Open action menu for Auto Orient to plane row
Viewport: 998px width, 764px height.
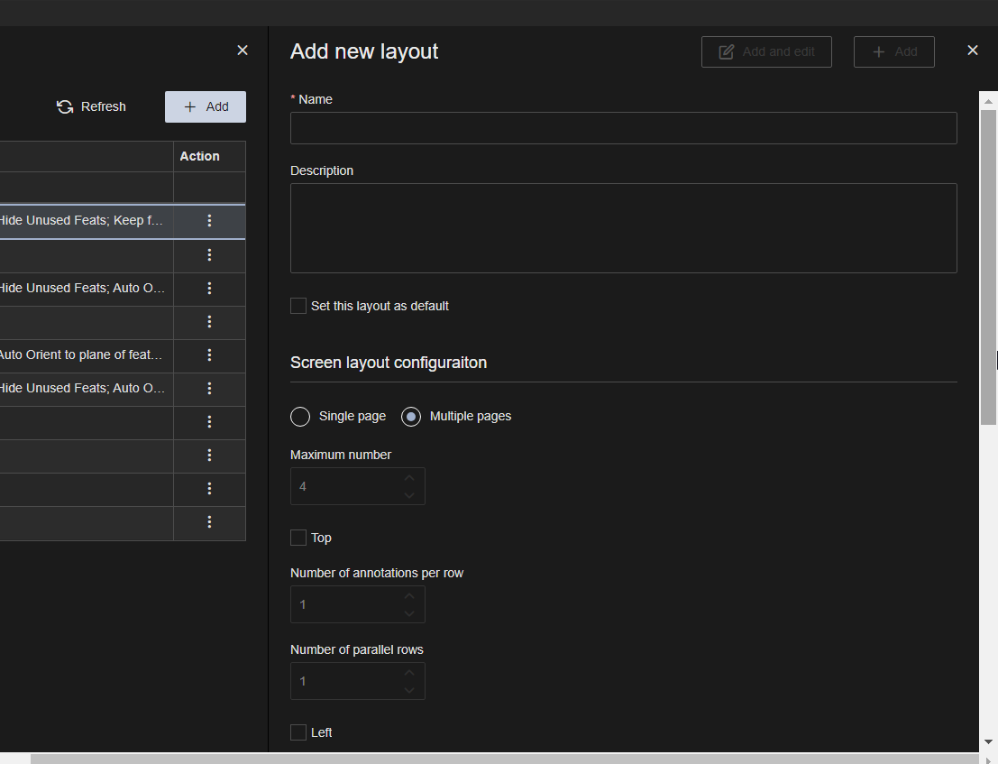209,355
